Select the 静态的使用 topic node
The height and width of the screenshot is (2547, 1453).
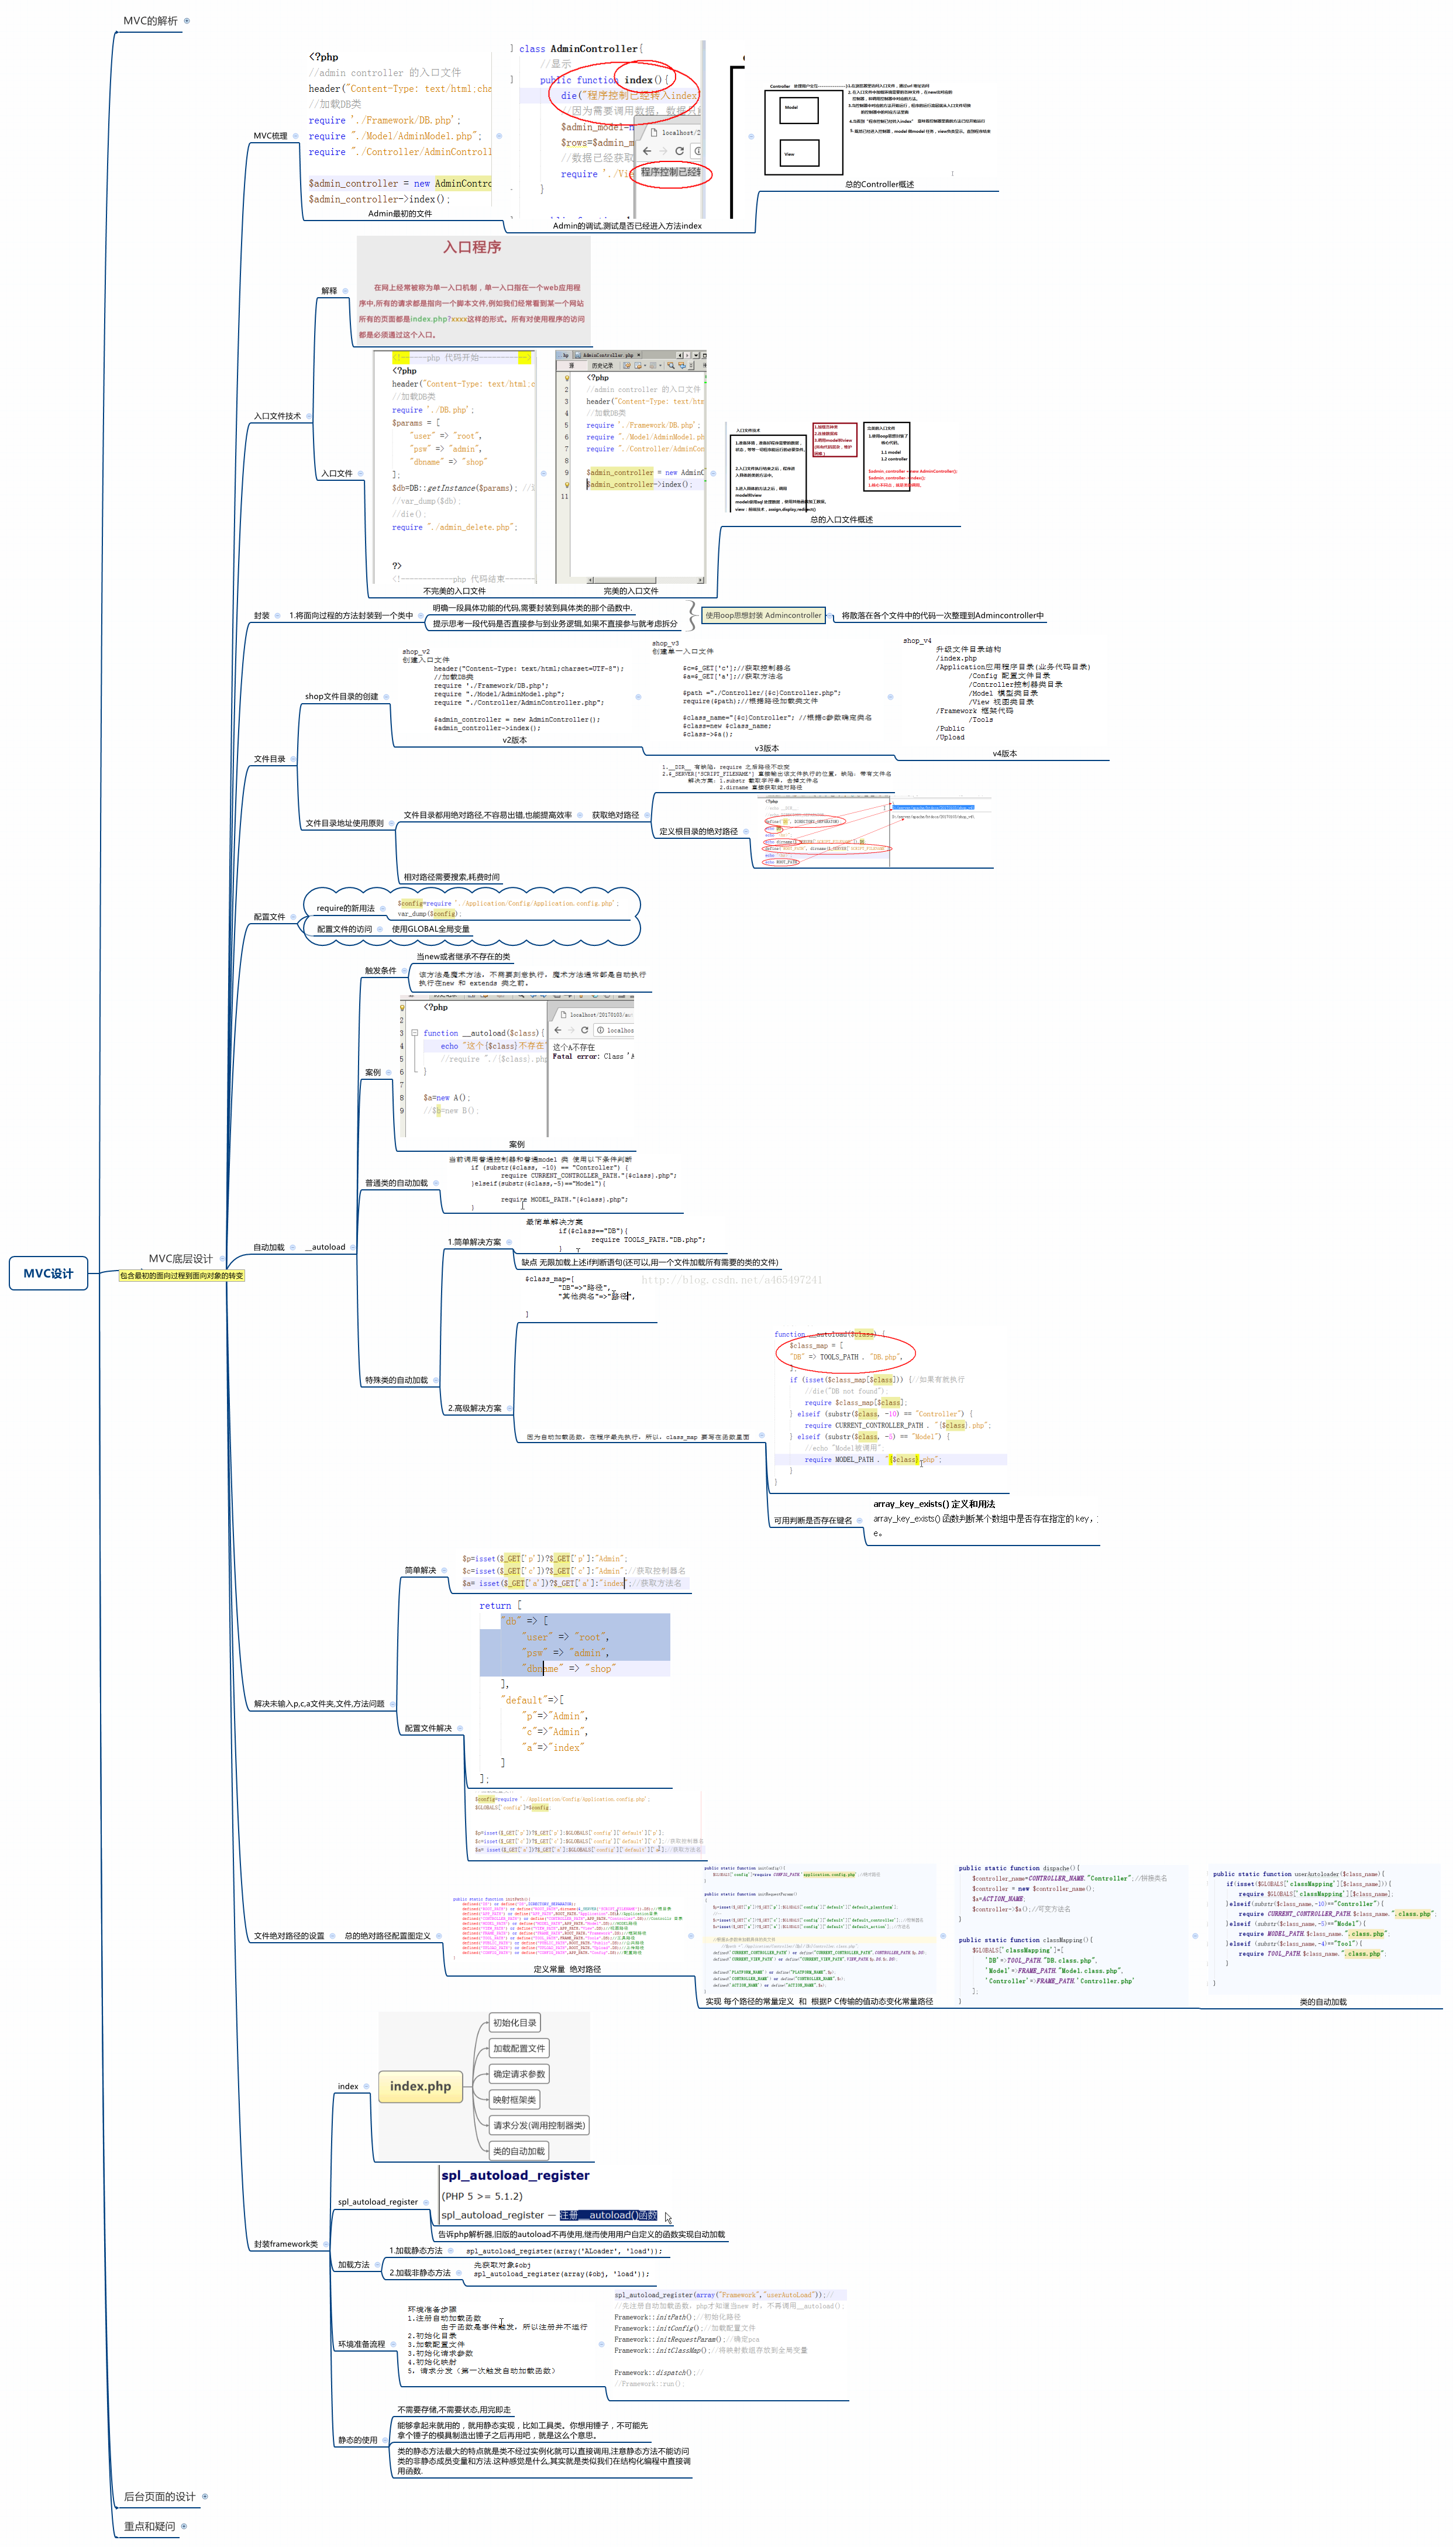(357, 2440)
